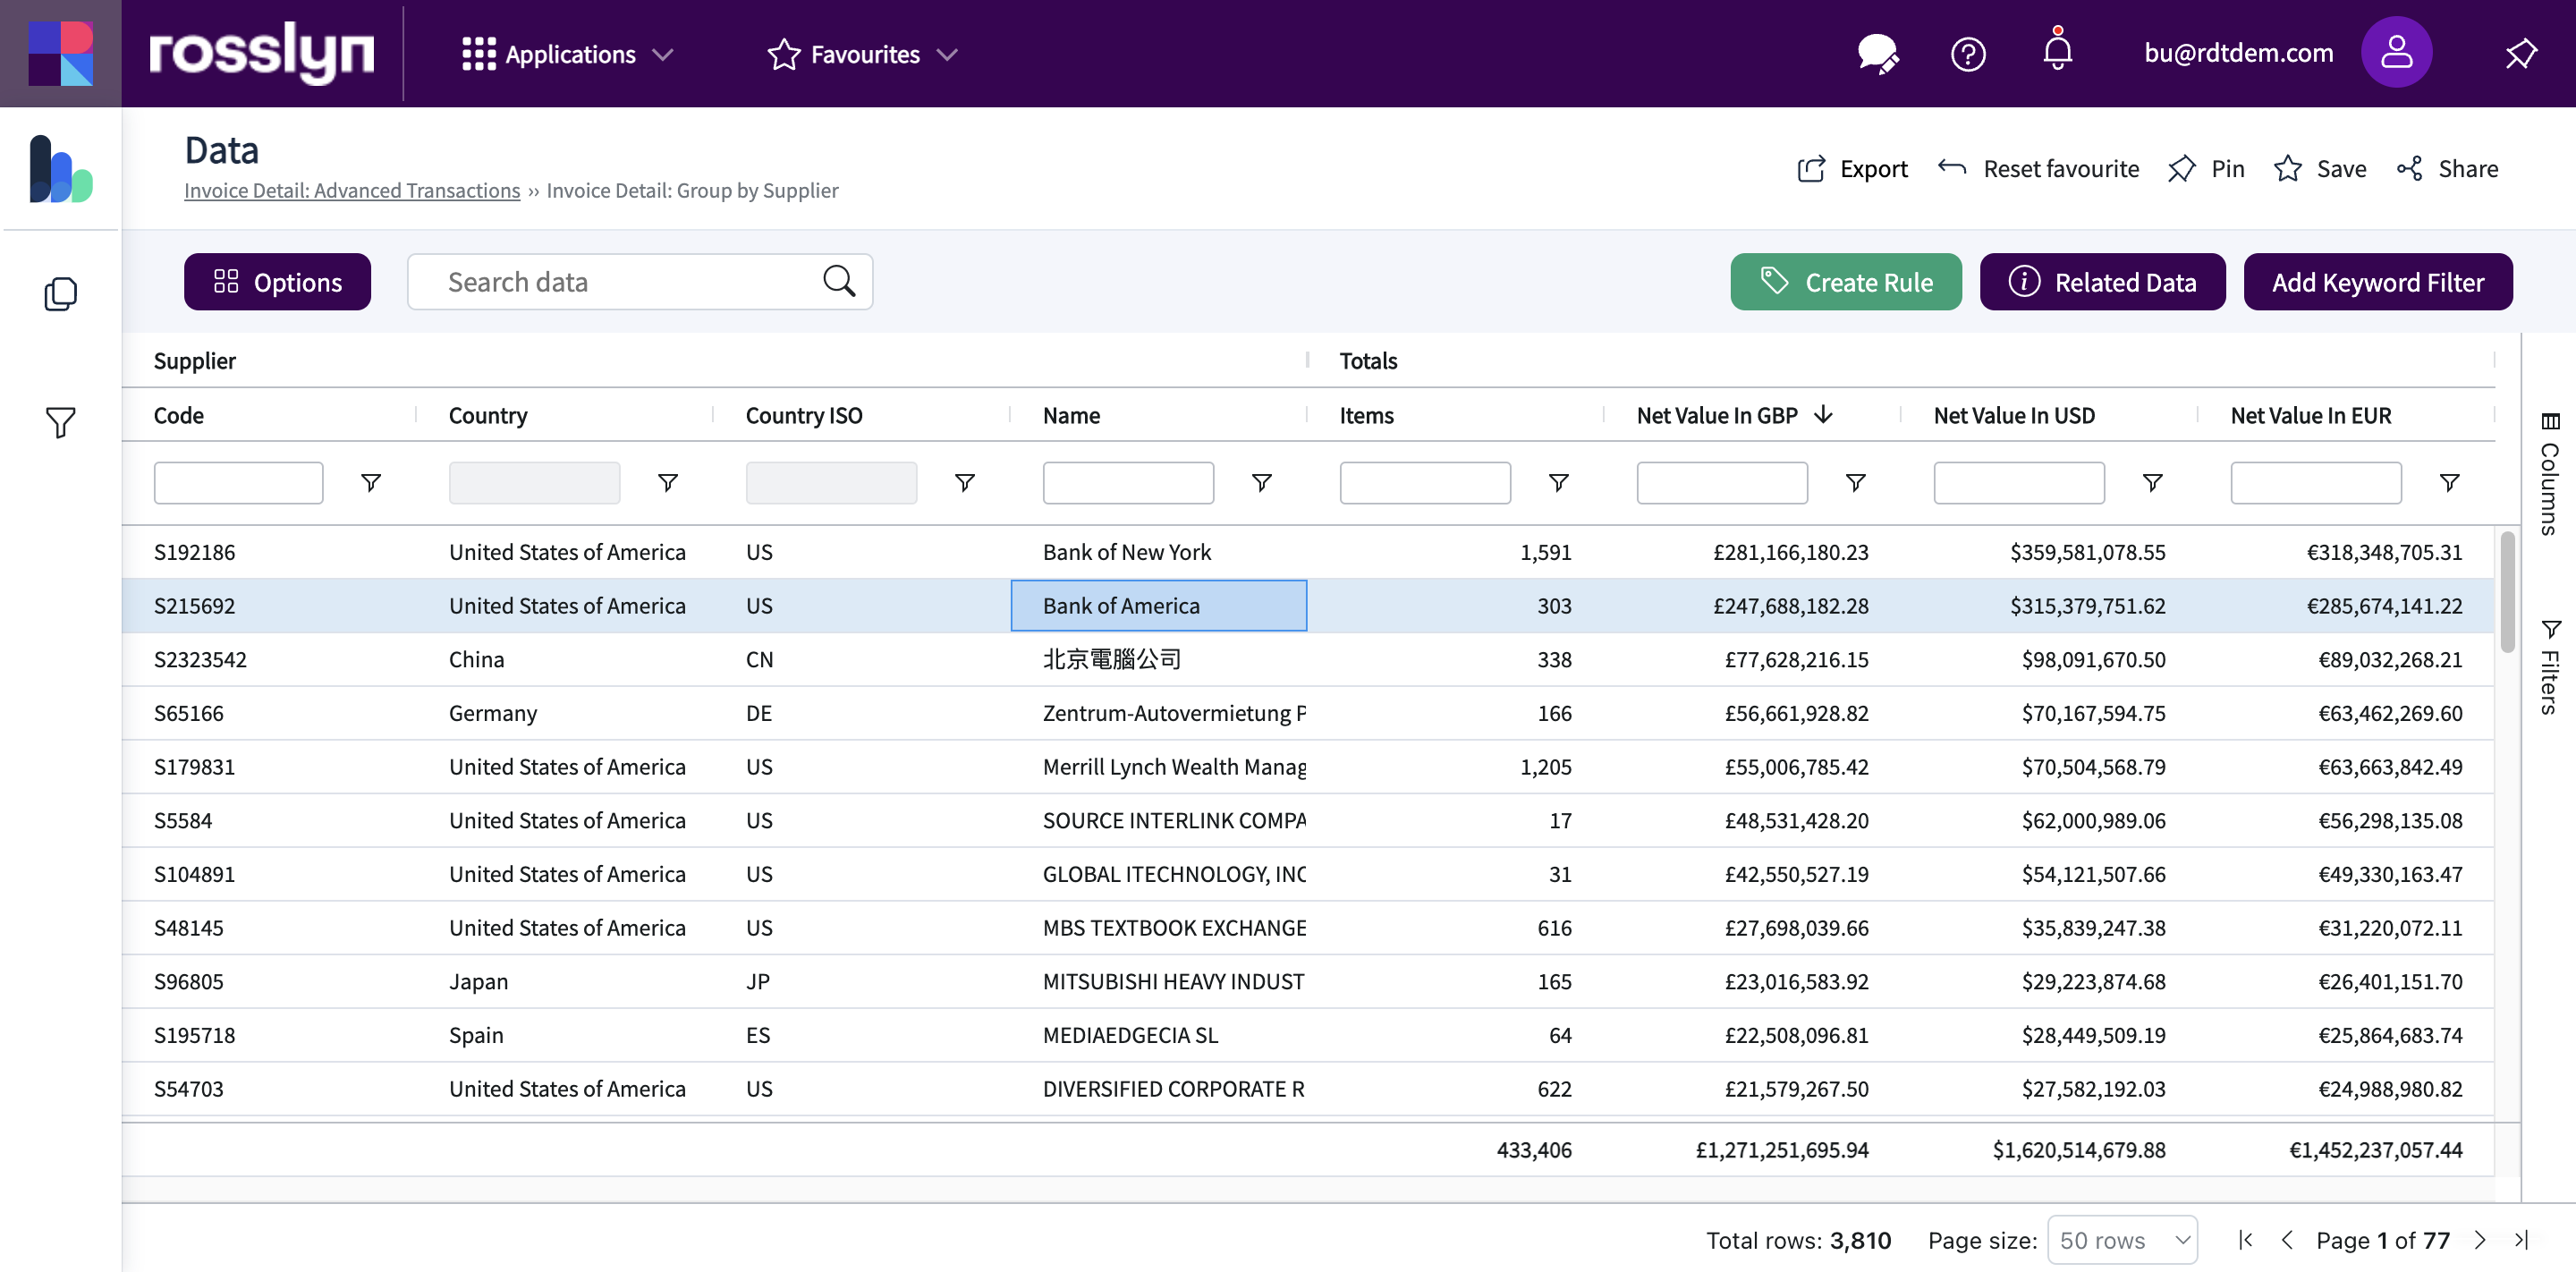The image size is (2576, 1272).
Task: Click the Net Value In GBP filter box
Action: [1722, 483]
